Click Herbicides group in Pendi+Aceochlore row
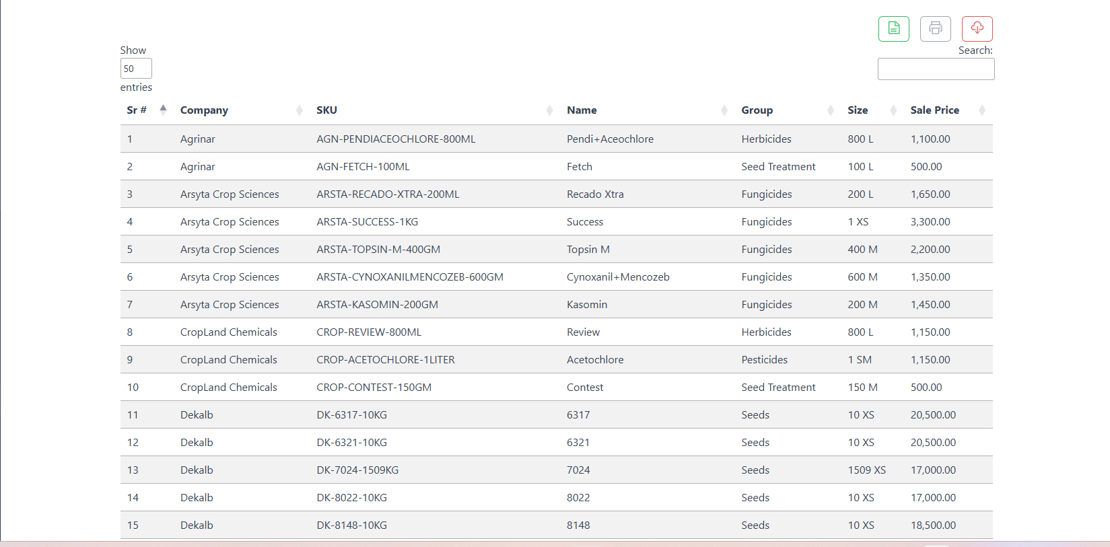The height and width of the screenshot is (547, 1110). 767,139
